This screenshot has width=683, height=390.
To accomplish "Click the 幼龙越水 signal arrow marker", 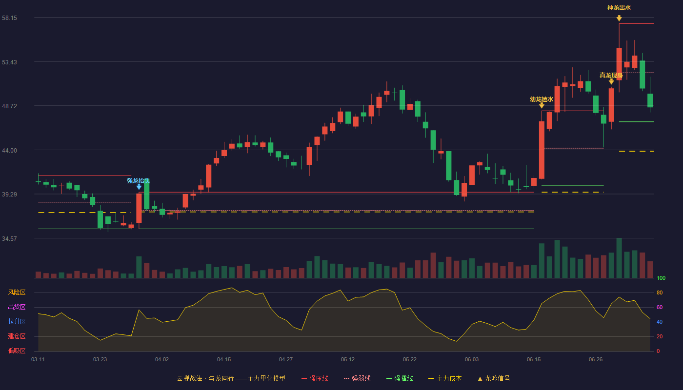I will tap(542, 105).
